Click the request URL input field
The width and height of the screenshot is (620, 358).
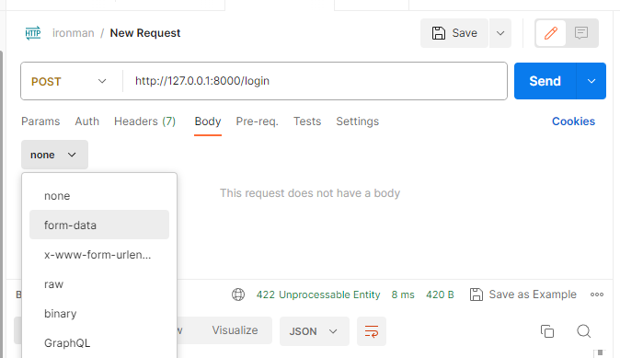(x=315, y=81)
